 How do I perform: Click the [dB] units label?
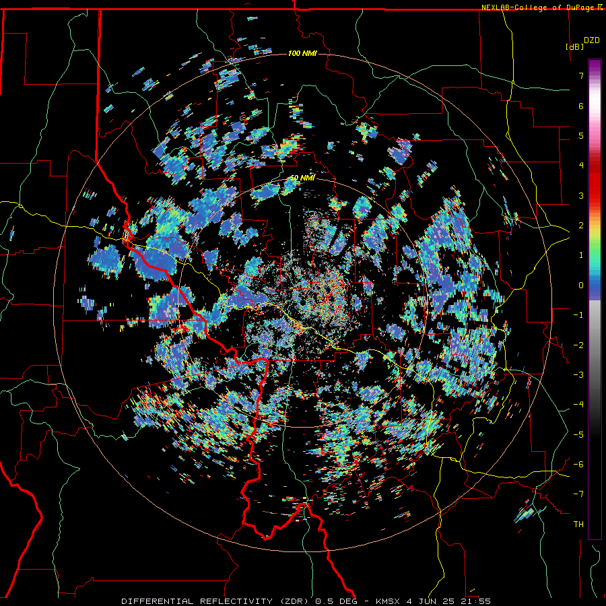point(575,46)
